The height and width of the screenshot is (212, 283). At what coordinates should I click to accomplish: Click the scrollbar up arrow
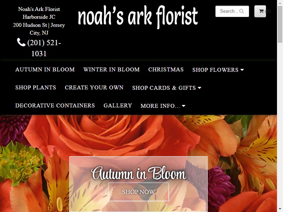(x=280, y=2)
